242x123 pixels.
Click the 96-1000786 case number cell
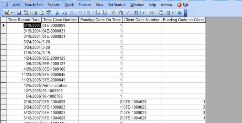pos(60,96)
